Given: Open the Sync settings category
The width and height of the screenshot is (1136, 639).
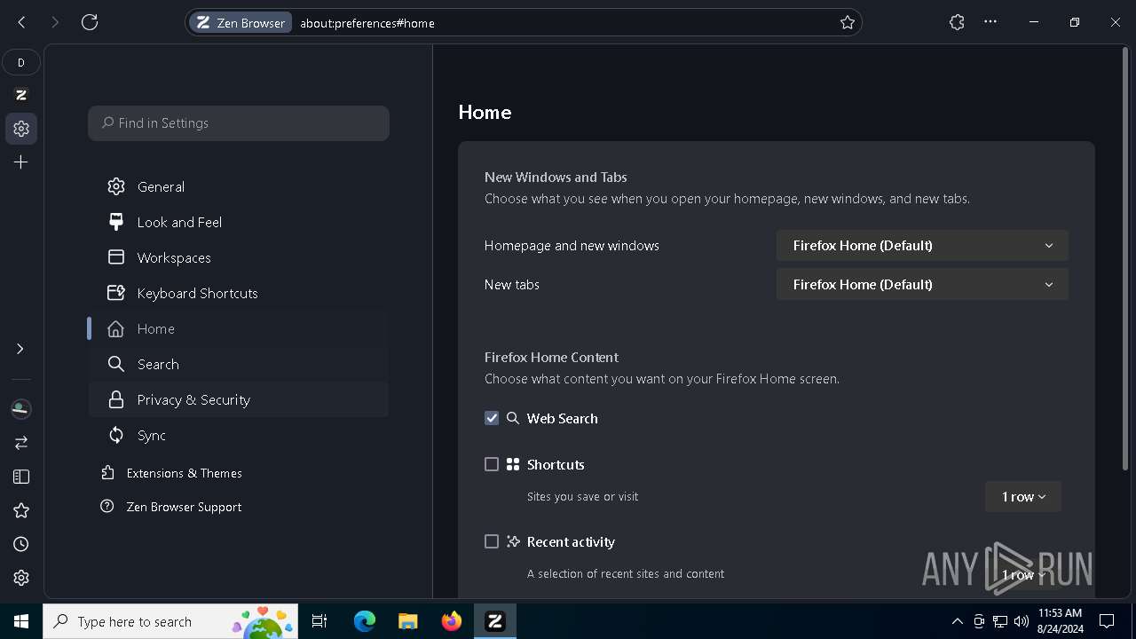Looking at the screenshot, I should point(238,435).
